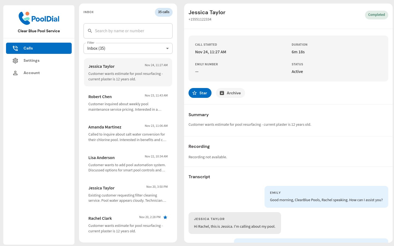Image resolution: width=394 pixels, height=246 pixels.
Task: Click the 35 calls badge
Action: coord(164,12)
